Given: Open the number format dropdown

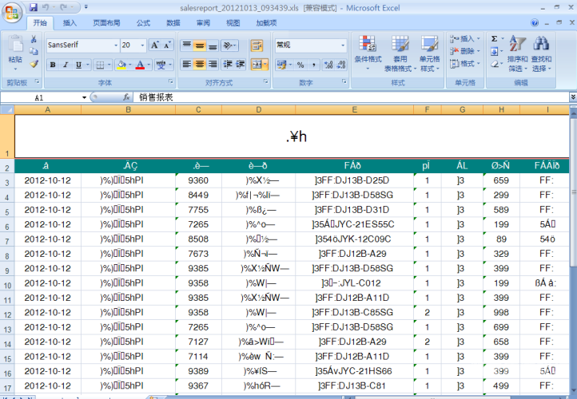Looking at the screenshot, I should click(x=311, y=45).
